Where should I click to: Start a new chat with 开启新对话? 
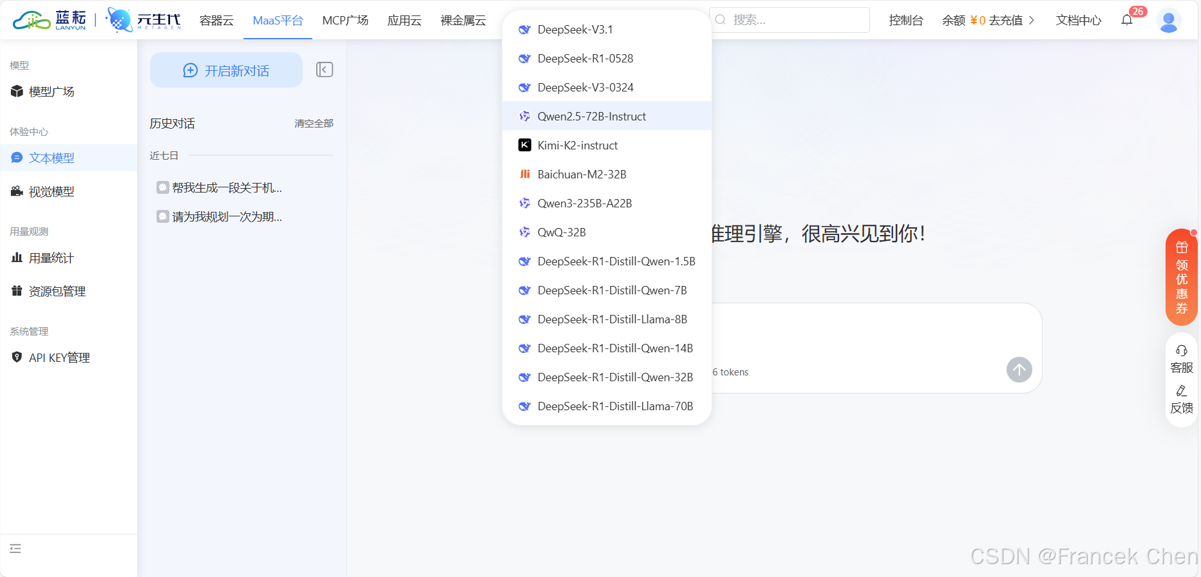(x=226, y=70)
